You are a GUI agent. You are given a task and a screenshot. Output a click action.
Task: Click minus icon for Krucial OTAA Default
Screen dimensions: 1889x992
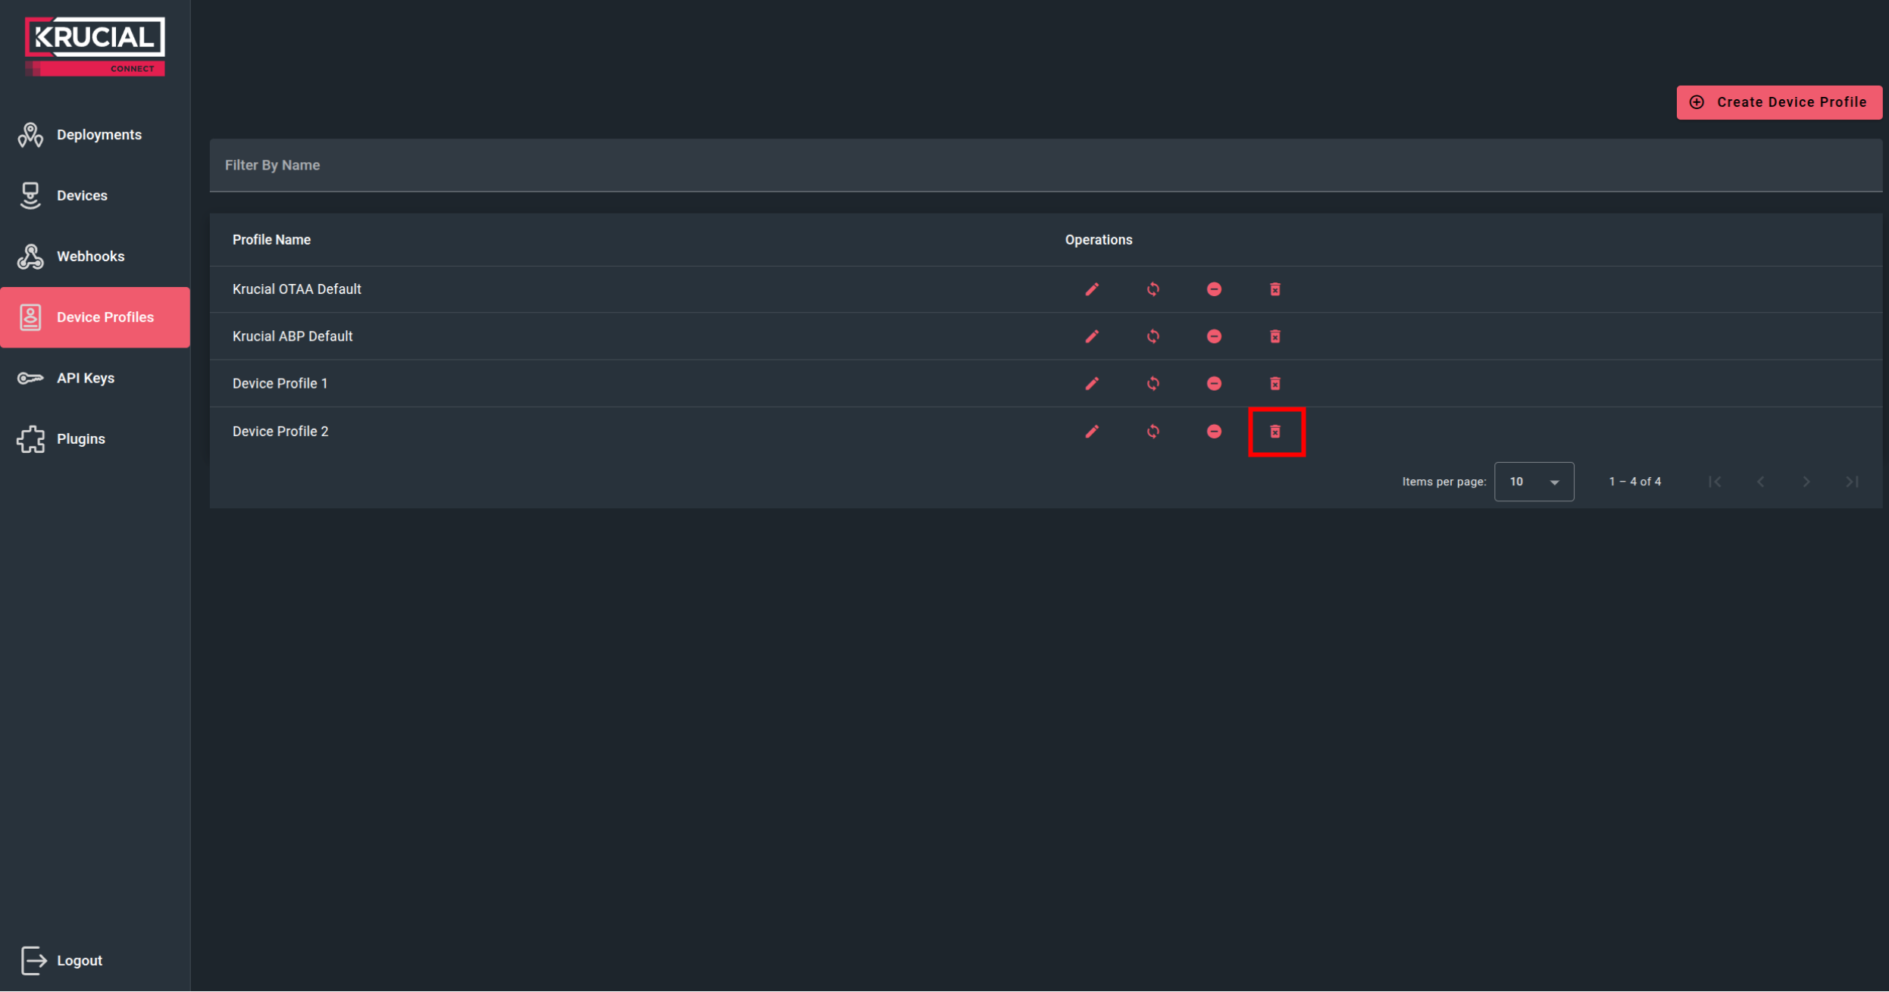click(1214, 289)
